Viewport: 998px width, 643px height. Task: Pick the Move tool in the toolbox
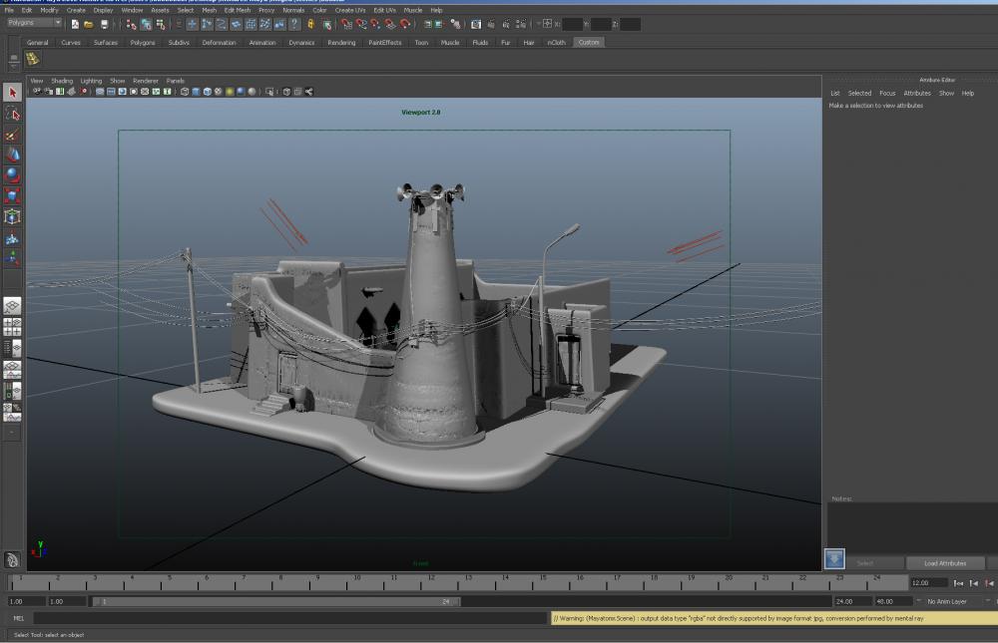pyautogui.click(x=12, y=155)
